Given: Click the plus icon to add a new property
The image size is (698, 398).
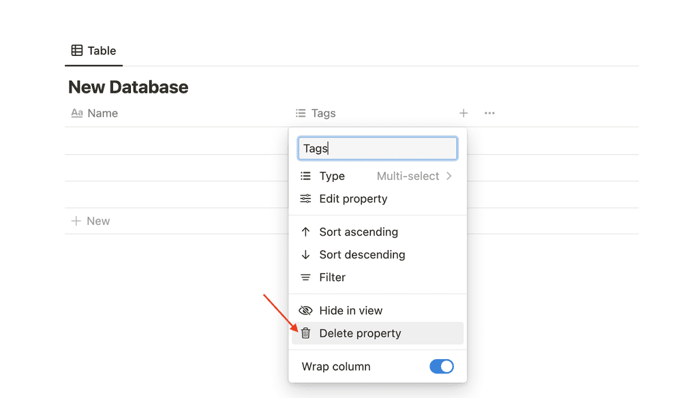Looking at the screenshot, I should 464,113.
